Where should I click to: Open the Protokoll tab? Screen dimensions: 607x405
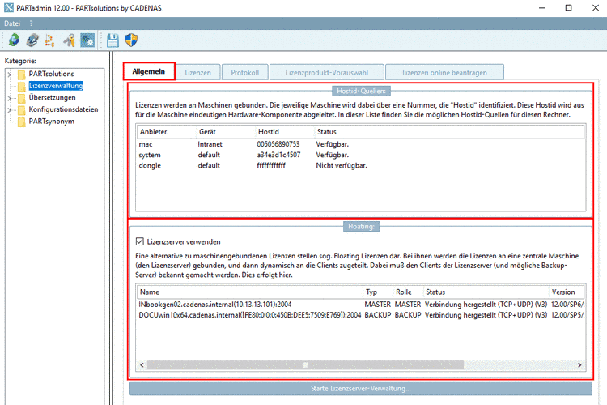(x=245, y=72)
